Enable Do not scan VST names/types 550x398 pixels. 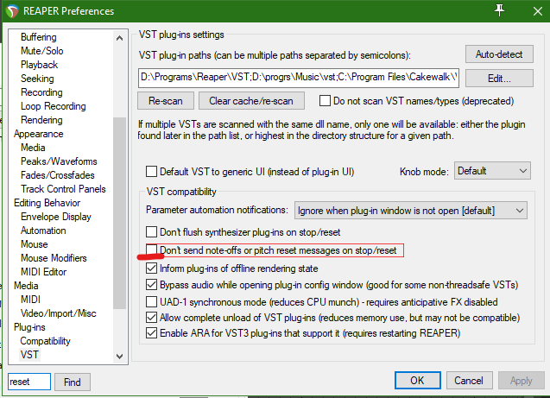[325, 101]
